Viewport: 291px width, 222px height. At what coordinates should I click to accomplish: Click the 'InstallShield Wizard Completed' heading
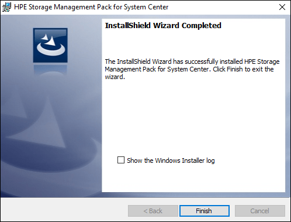tap(163, 26)
